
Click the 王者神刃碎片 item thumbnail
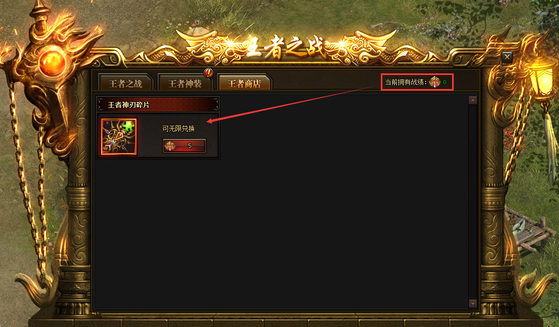119,137
